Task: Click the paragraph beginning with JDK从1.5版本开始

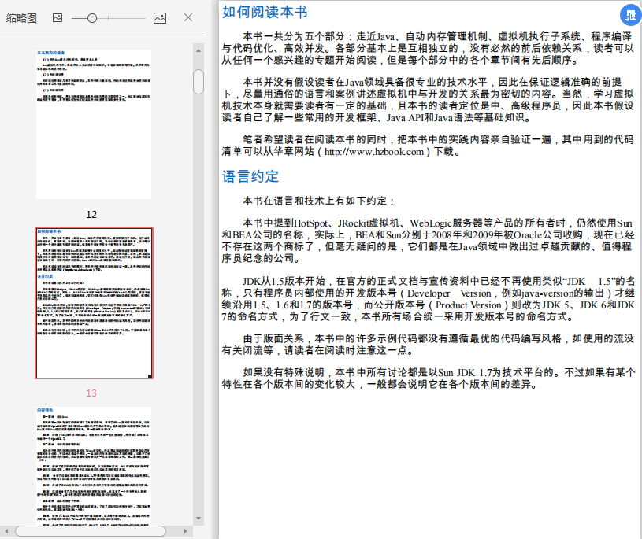Action: 429,299
